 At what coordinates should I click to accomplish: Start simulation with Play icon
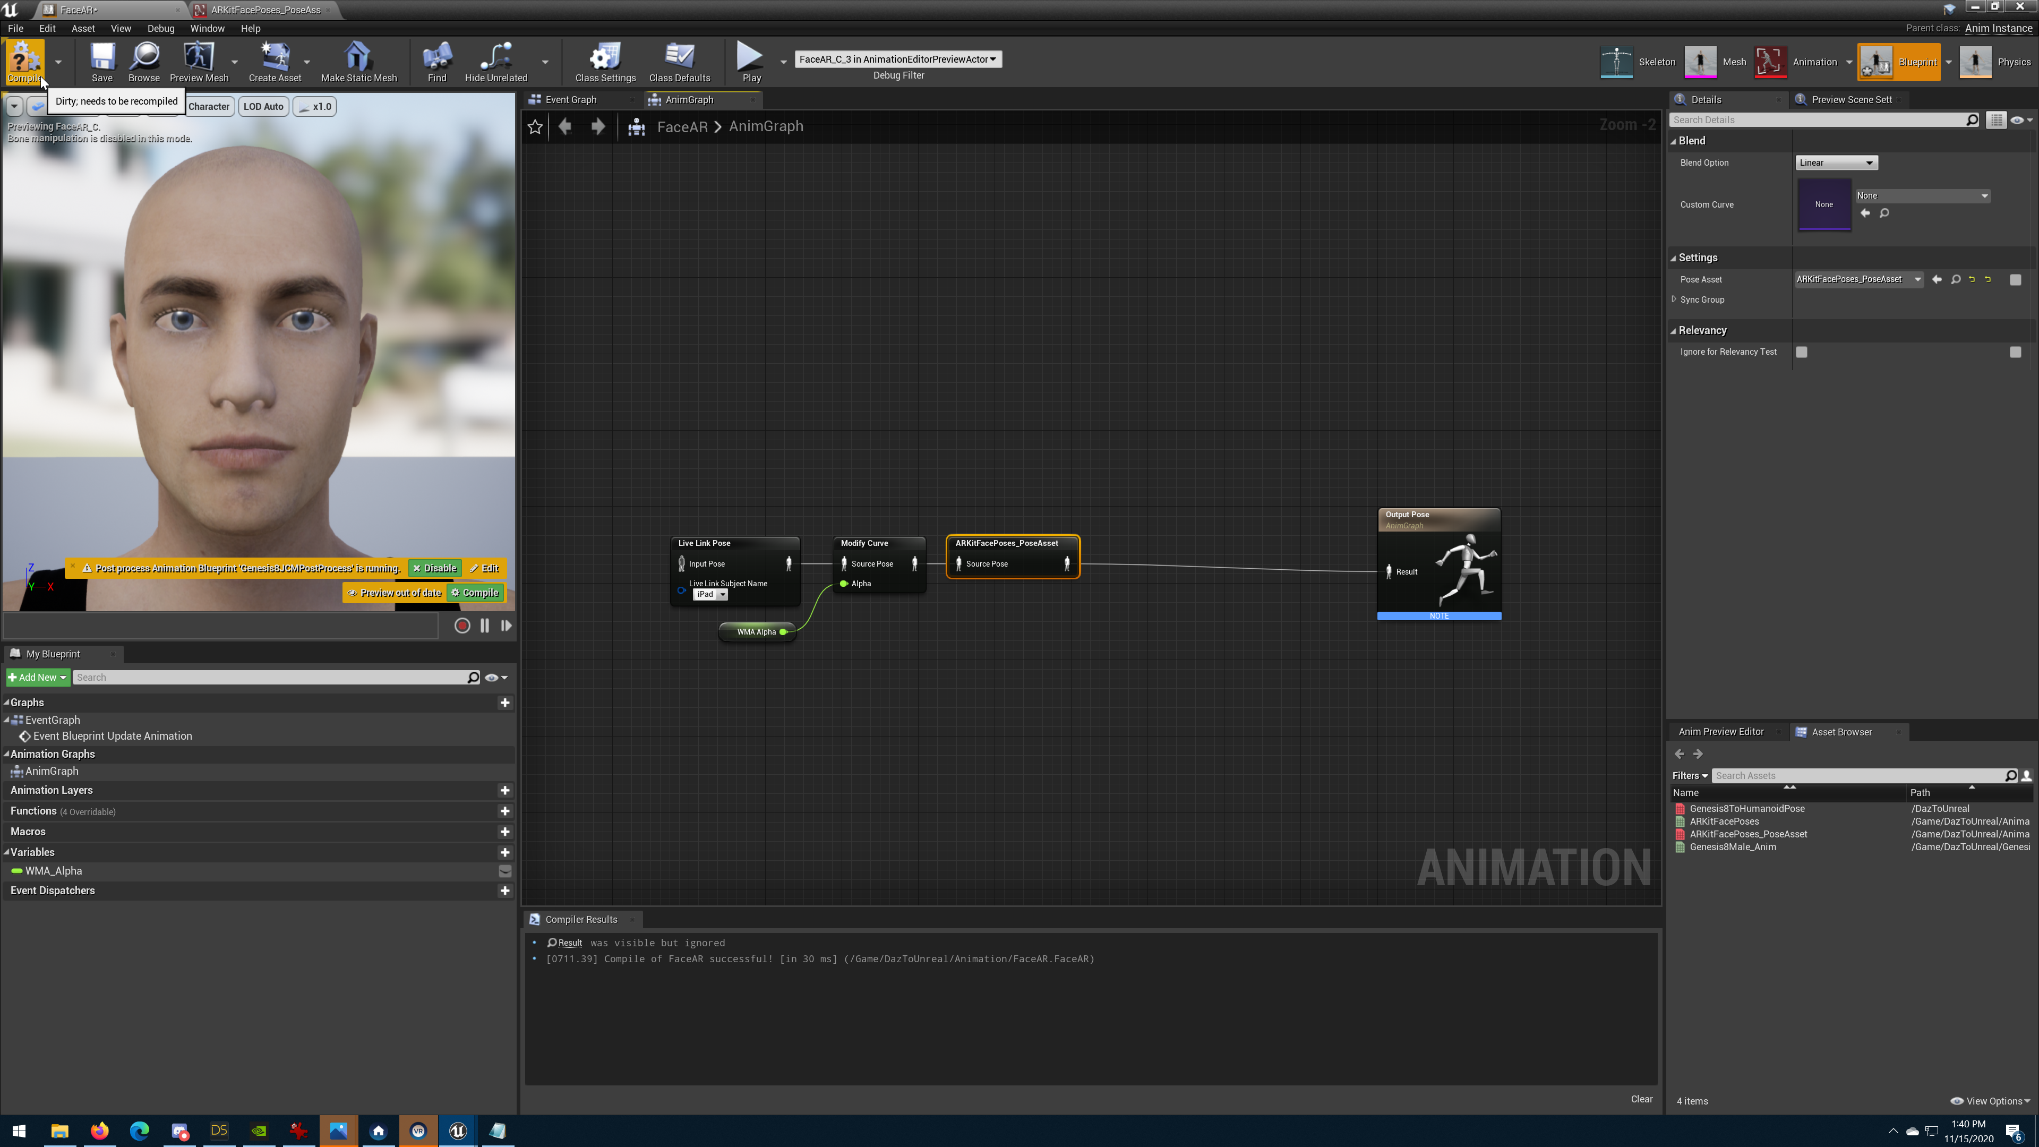(751, 61)
